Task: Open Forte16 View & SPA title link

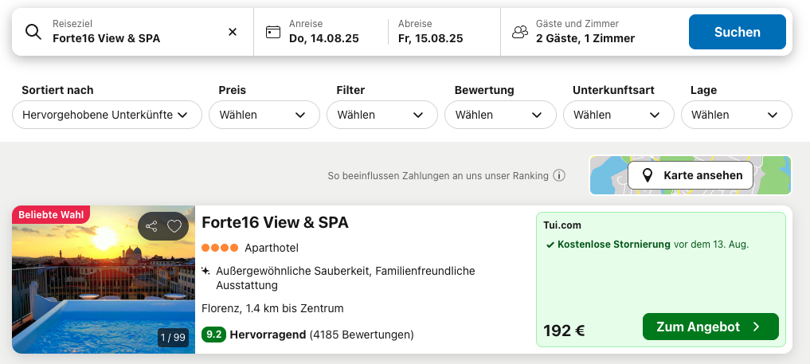Action: point(275,222)
